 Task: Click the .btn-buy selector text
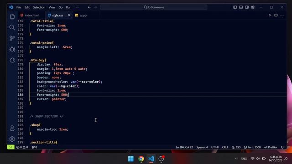38,60
